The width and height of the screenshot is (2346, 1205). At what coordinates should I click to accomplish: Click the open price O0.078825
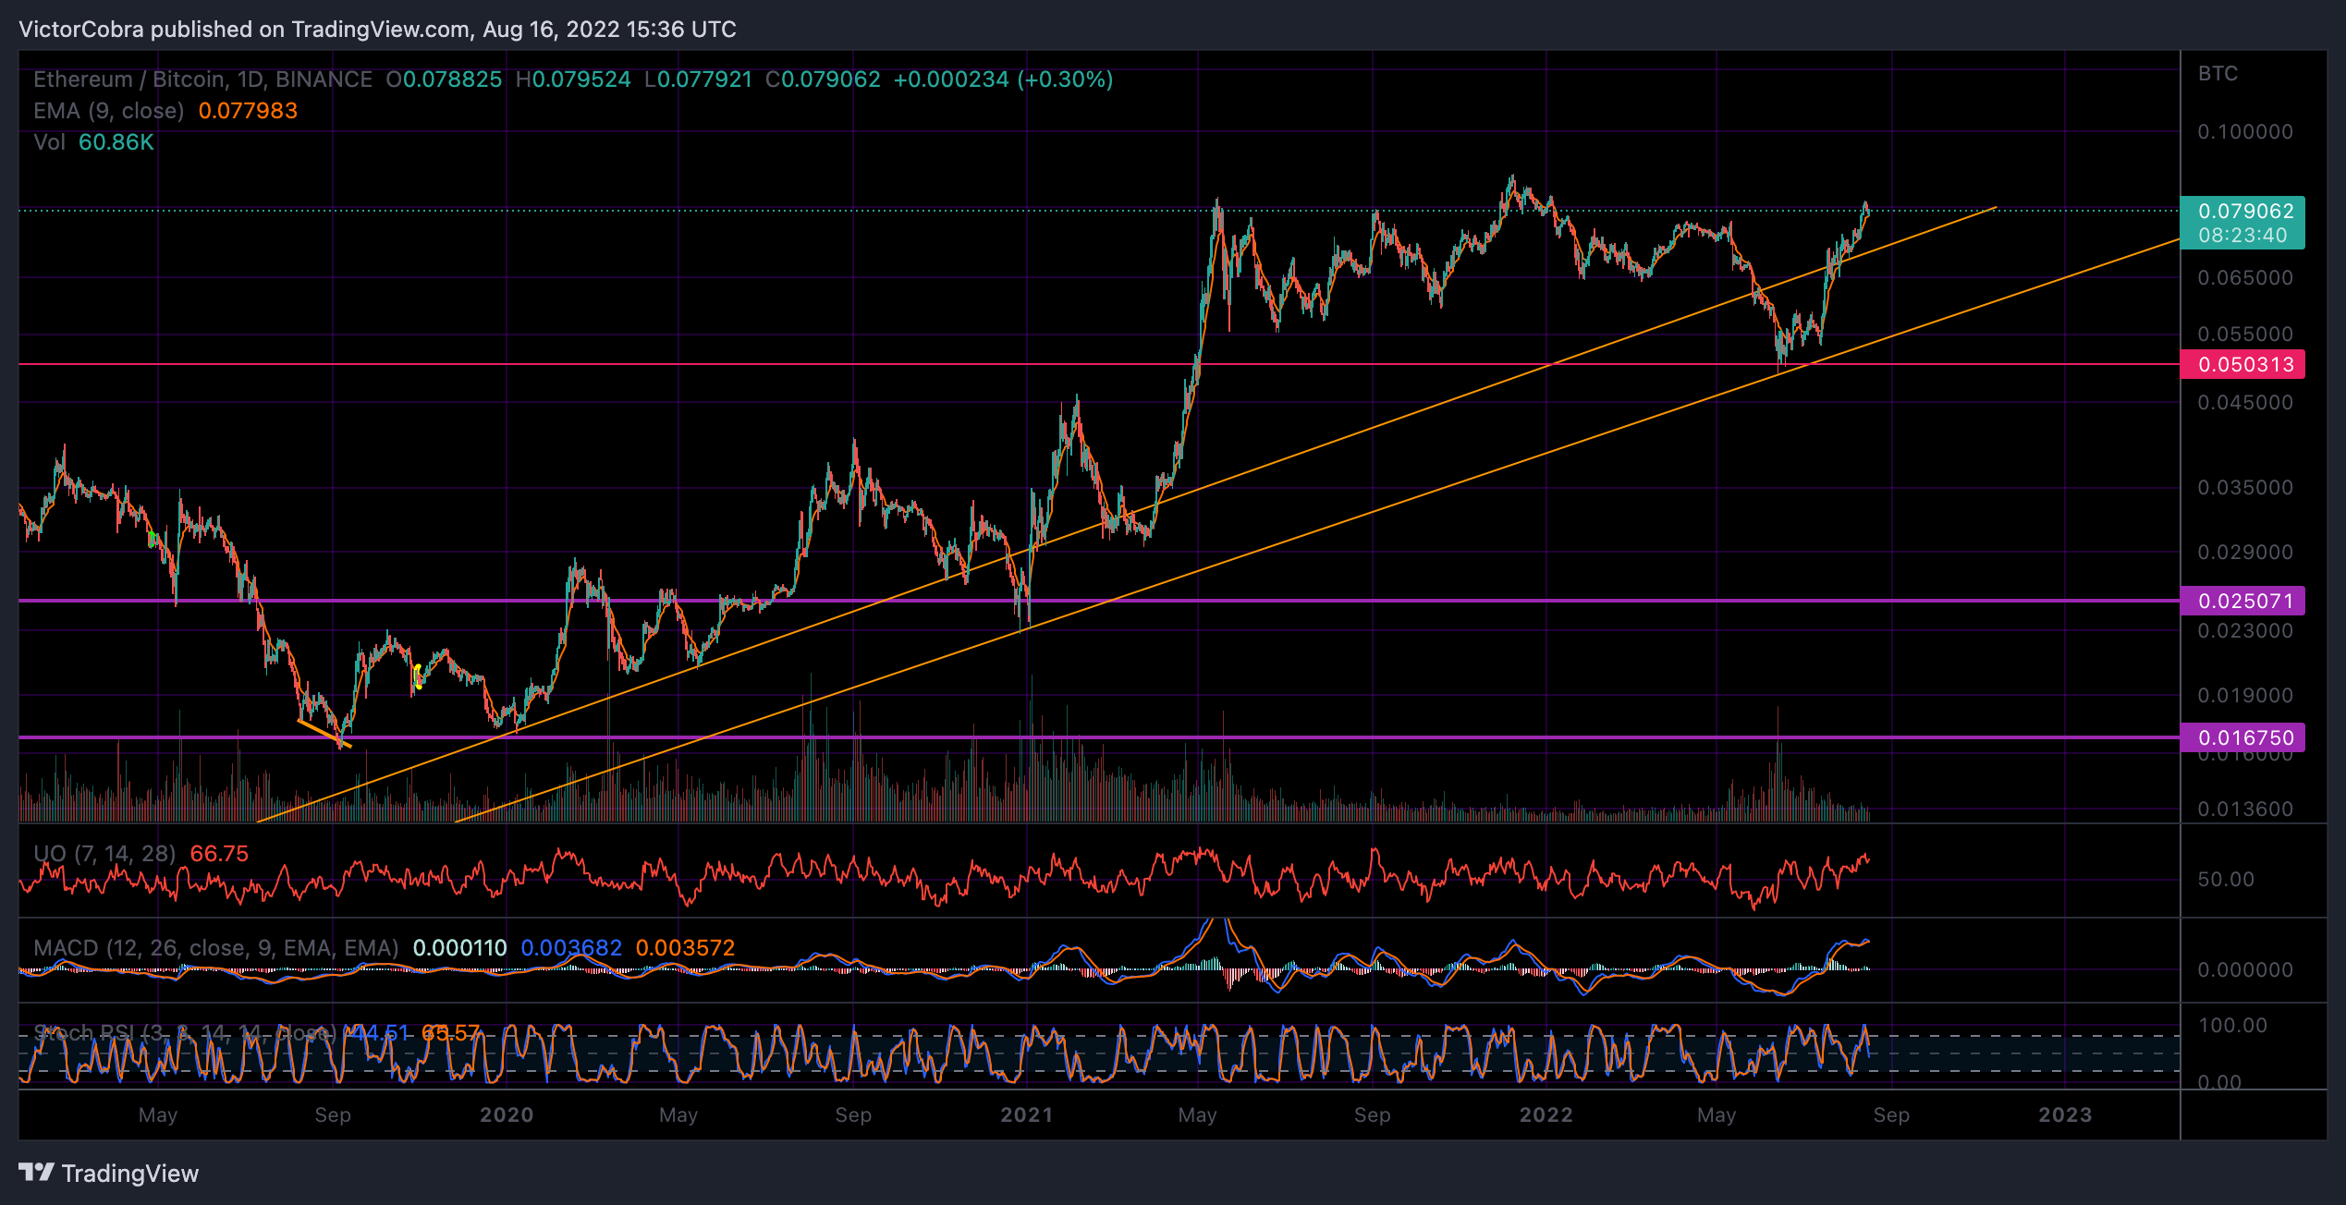[444, 79]
